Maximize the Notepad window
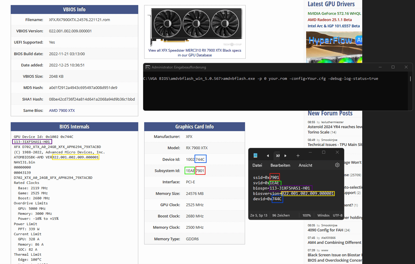The image size is (415, 264). click(324, 152)
